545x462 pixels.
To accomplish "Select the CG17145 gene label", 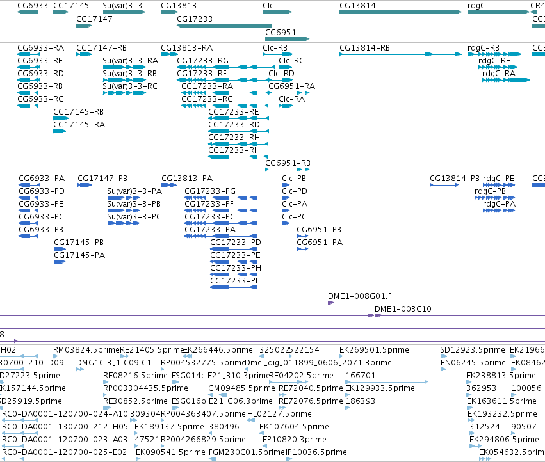I will click(x=71, y=6).
